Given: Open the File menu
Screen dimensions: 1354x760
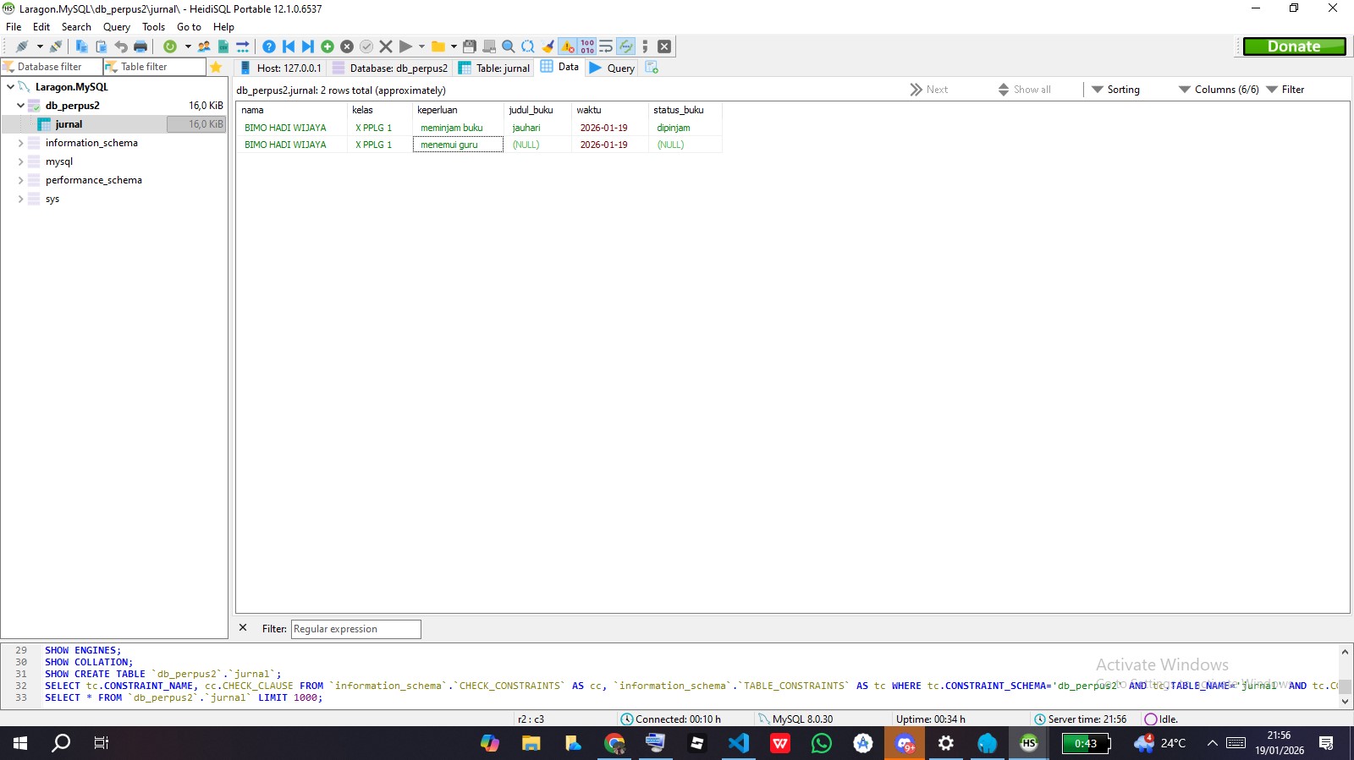Looking at the screenshot, I should pyautogui.click(x=14, y=27).
